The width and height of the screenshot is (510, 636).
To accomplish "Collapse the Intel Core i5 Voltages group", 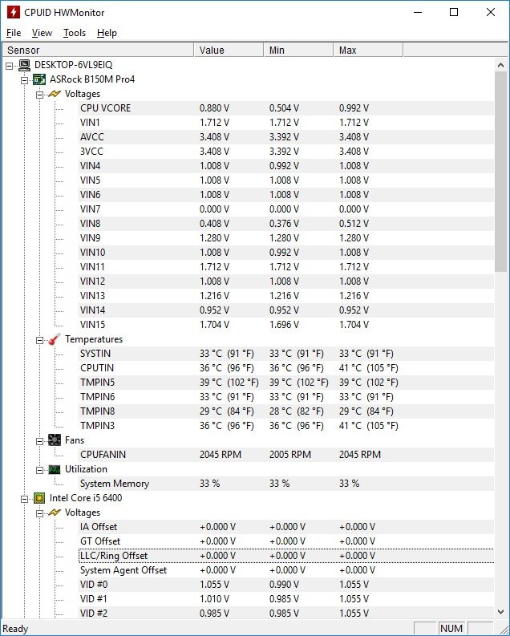I will [40, 513].
